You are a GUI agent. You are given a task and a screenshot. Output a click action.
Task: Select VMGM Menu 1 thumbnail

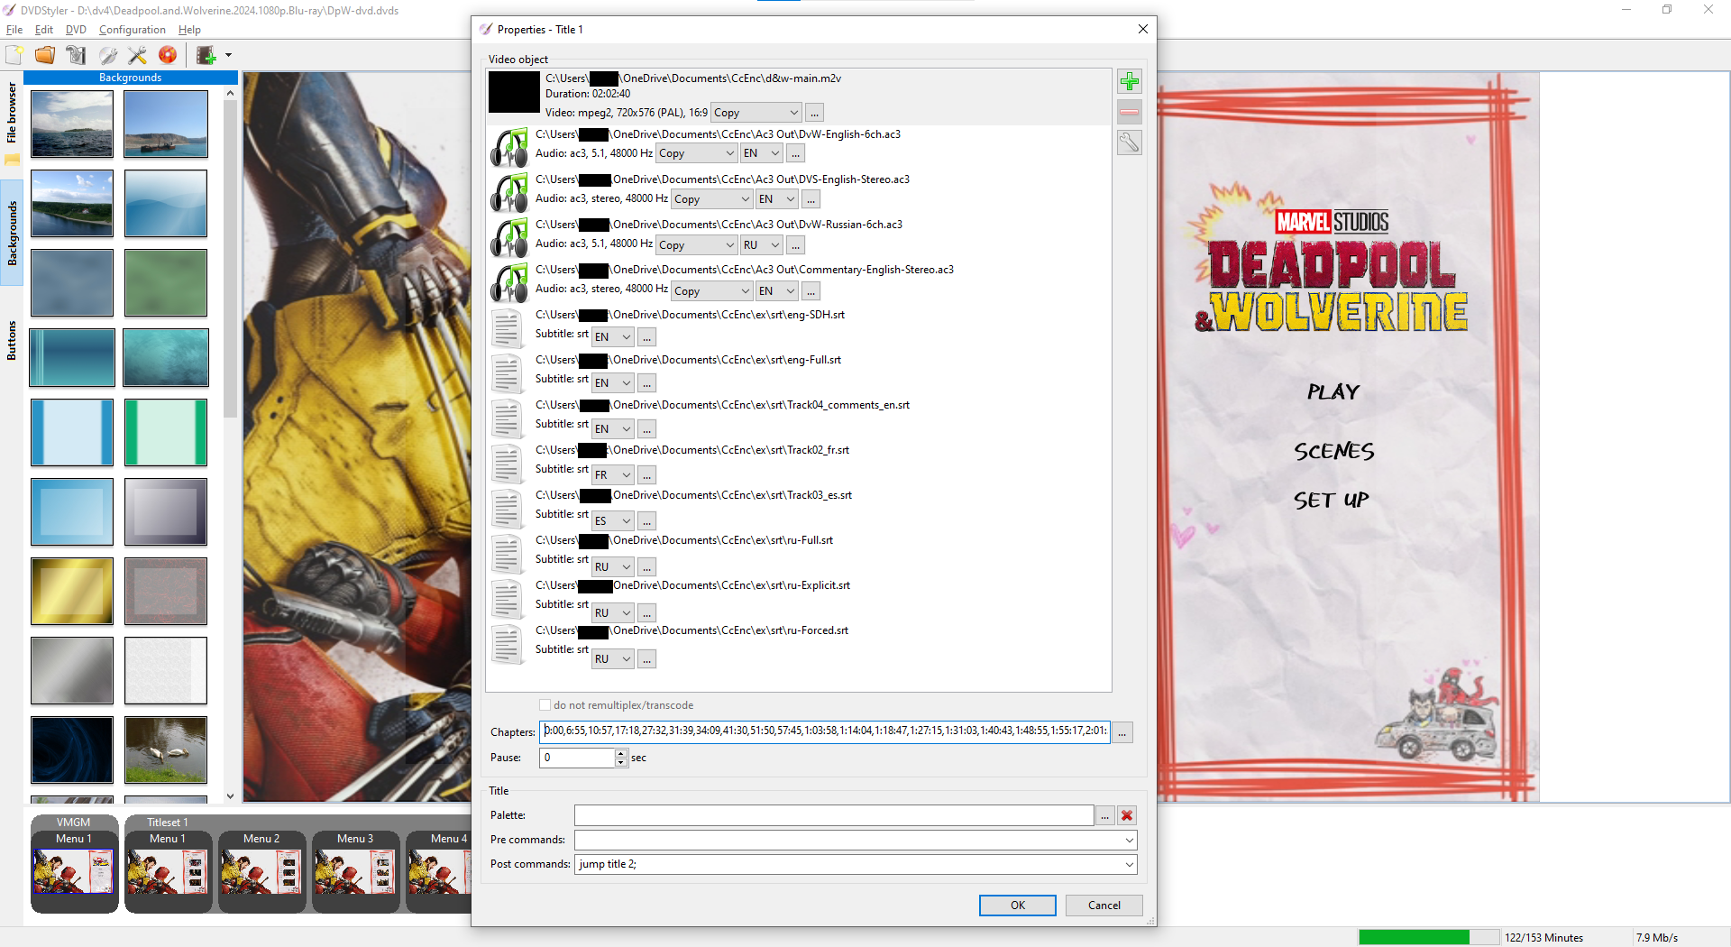click(74, 871)
